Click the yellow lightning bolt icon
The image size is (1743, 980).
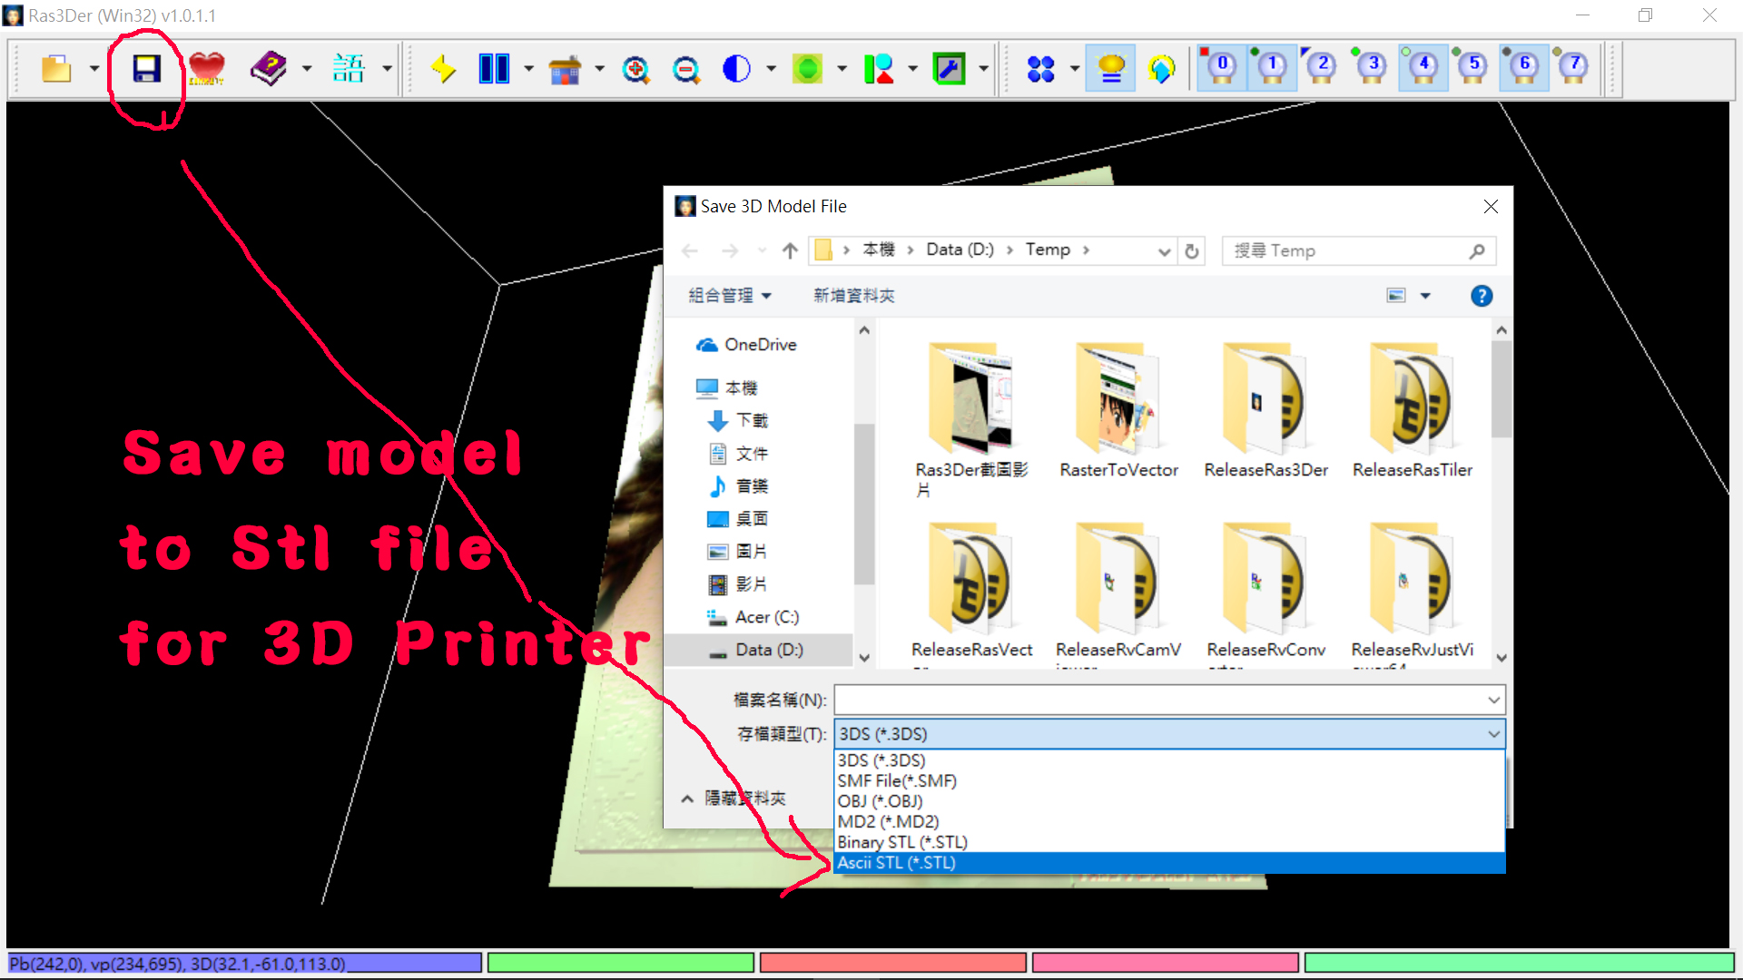[443, 69]
